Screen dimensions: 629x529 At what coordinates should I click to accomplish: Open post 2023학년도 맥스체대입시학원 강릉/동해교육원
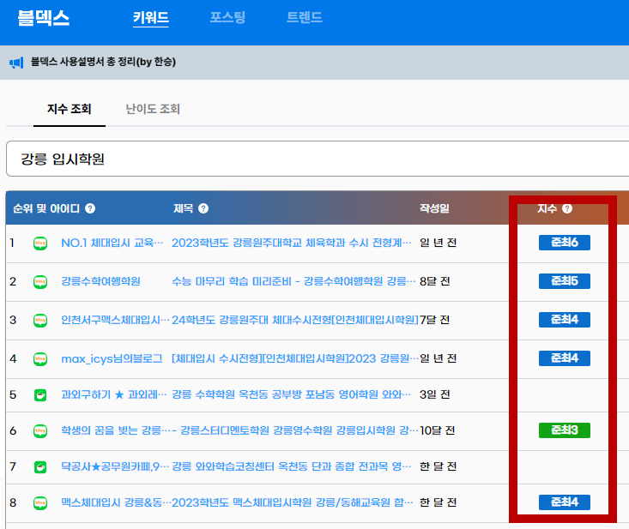pos(293,502)
